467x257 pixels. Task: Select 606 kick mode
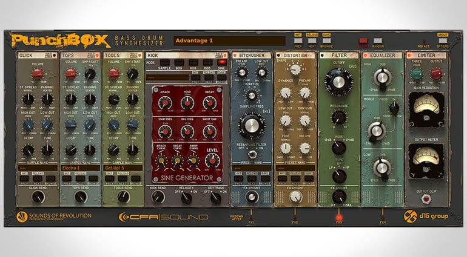pyautogui.click(x=207, y=62)
